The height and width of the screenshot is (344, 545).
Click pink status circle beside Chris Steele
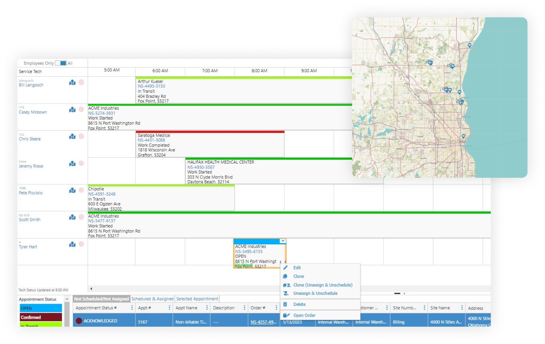[x=81, y=136]
